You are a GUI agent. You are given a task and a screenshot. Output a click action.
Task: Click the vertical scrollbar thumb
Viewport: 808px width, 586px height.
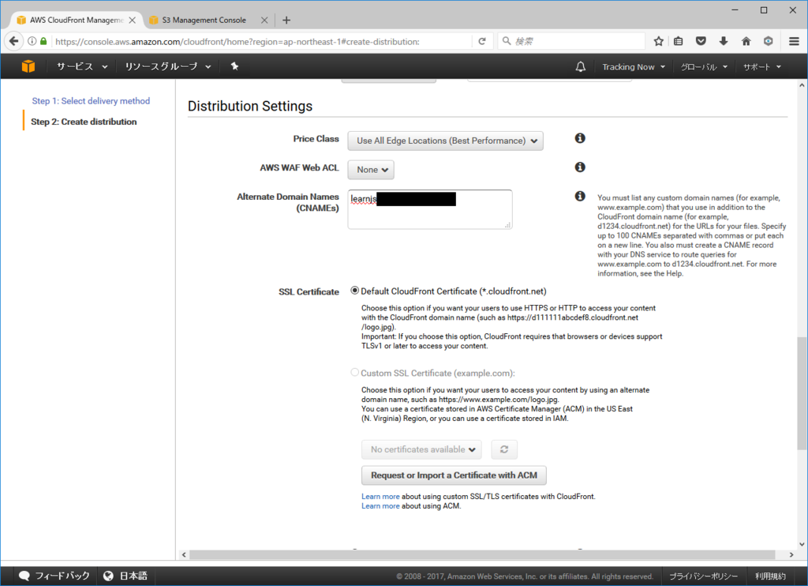point(802,393)
